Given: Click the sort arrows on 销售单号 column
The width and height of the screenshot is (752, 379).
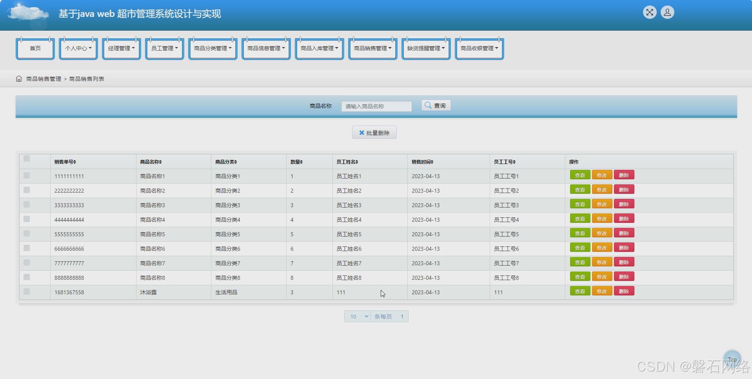Looking at the screenshot, I should pos(74,161).
